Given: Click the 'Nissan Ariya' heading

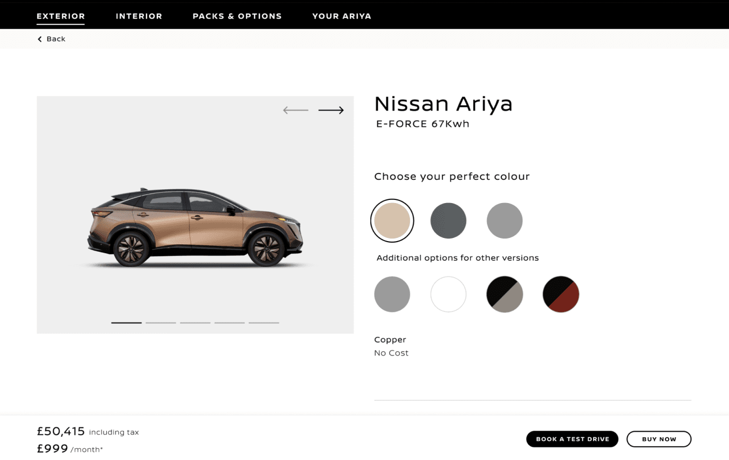Looking at the screenshot, I should 443,104.
